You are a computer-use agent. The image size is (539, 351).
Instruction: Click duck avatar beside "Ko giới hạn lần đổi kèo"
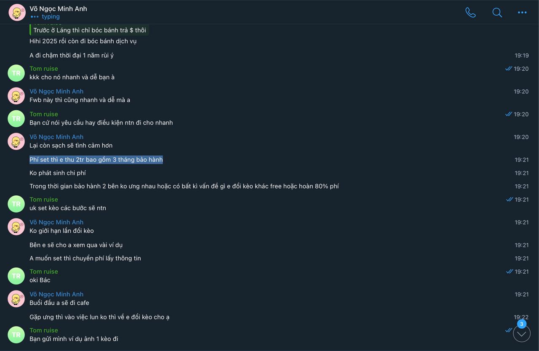pyautogui.click(x=16, y=227)
